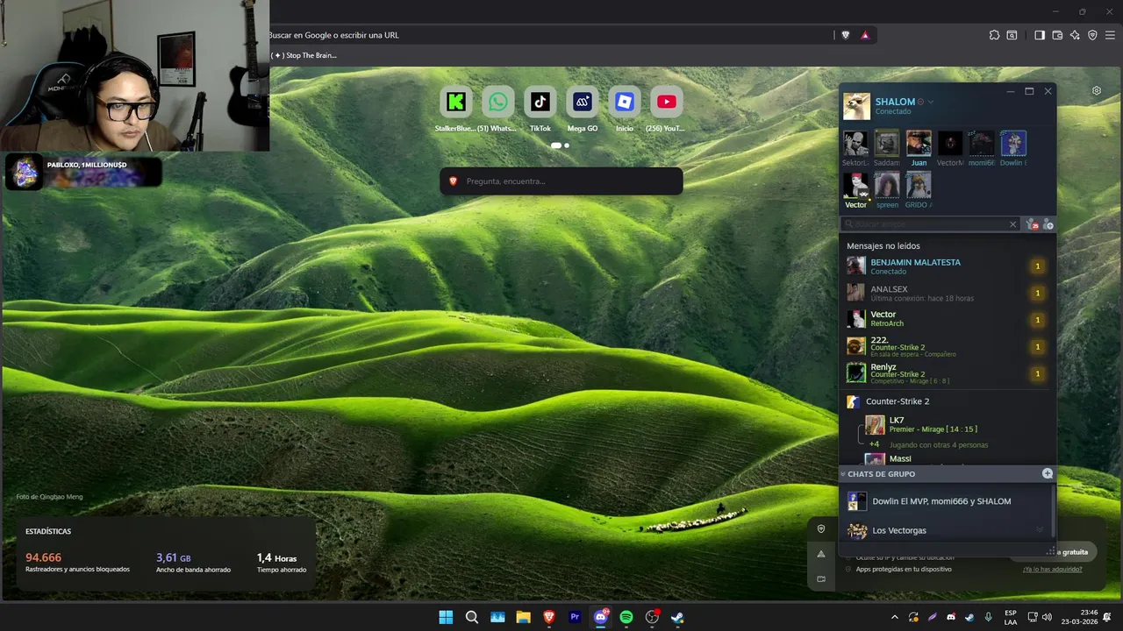Open the Brave Wallet icon
1123x631 pixels.
pos(1057,35)
